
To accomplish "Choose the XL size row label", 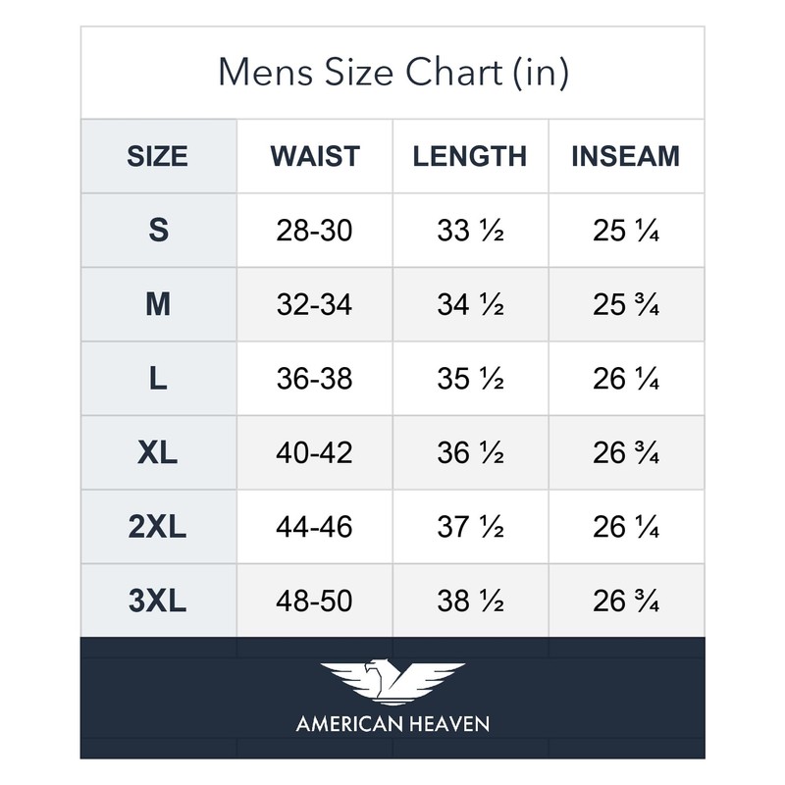I will coord(158,452).
